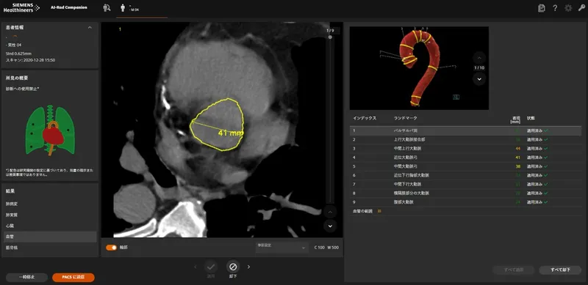
Task: Go to previous finding with left arrow
Action: coord(196,267)
